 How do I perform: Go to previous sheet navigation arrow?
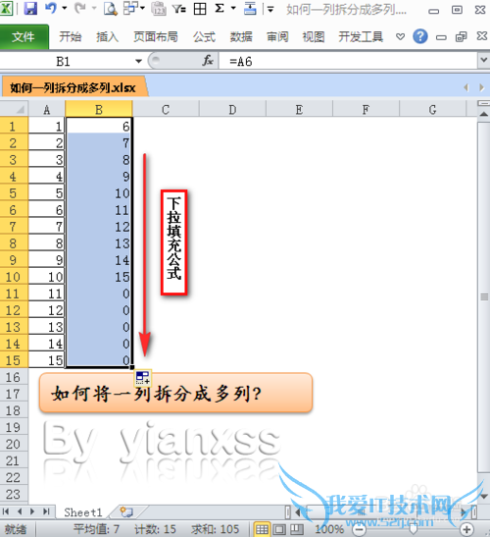click(x=20, y=511)
